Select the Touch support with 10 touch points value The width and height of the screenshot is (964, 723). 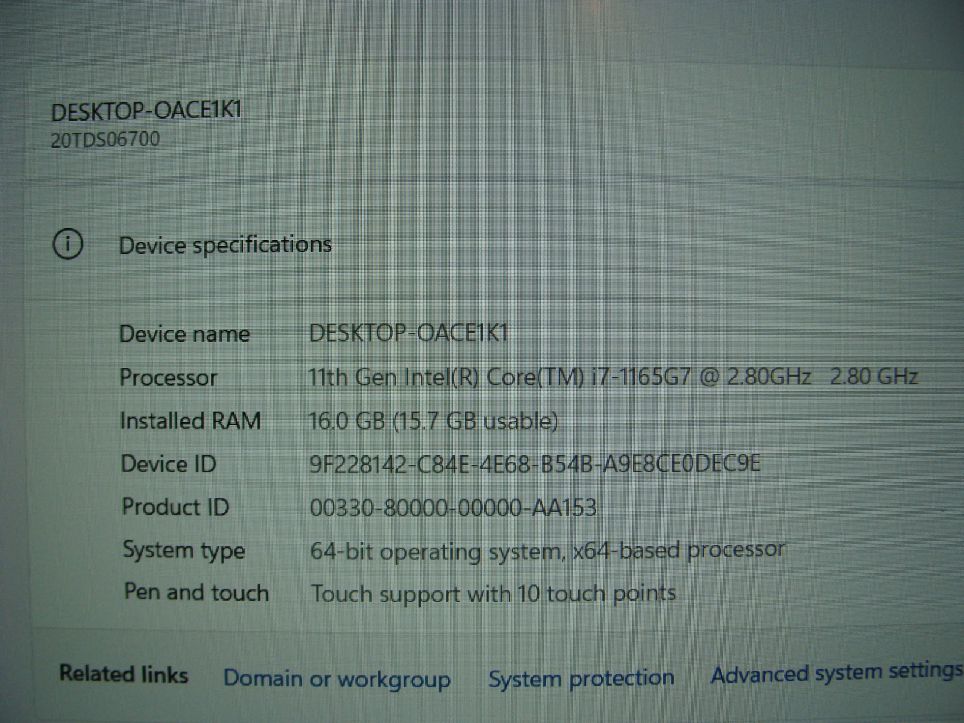(x=493, y=594)
